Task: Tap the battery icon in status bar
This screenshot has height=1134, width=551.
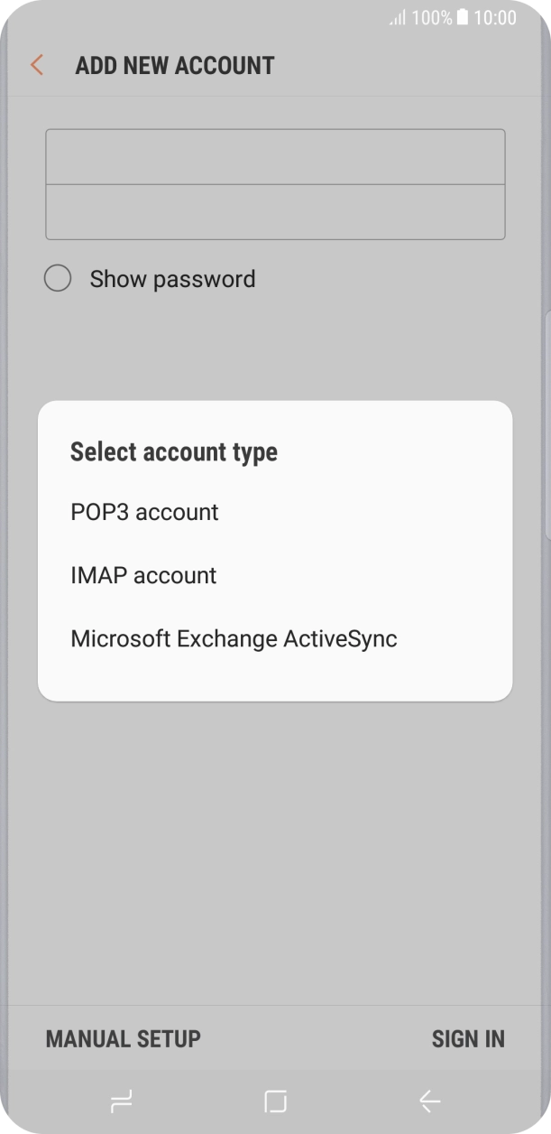Action: (x=463, y=18)
